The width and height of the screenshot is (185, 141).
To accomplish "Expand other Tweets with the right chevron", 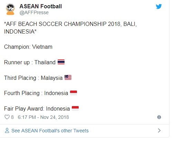I will click(159, 131).
